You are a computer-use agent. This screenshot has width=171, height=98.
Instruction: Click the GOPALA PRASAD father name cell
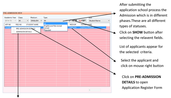coord(87,27)
